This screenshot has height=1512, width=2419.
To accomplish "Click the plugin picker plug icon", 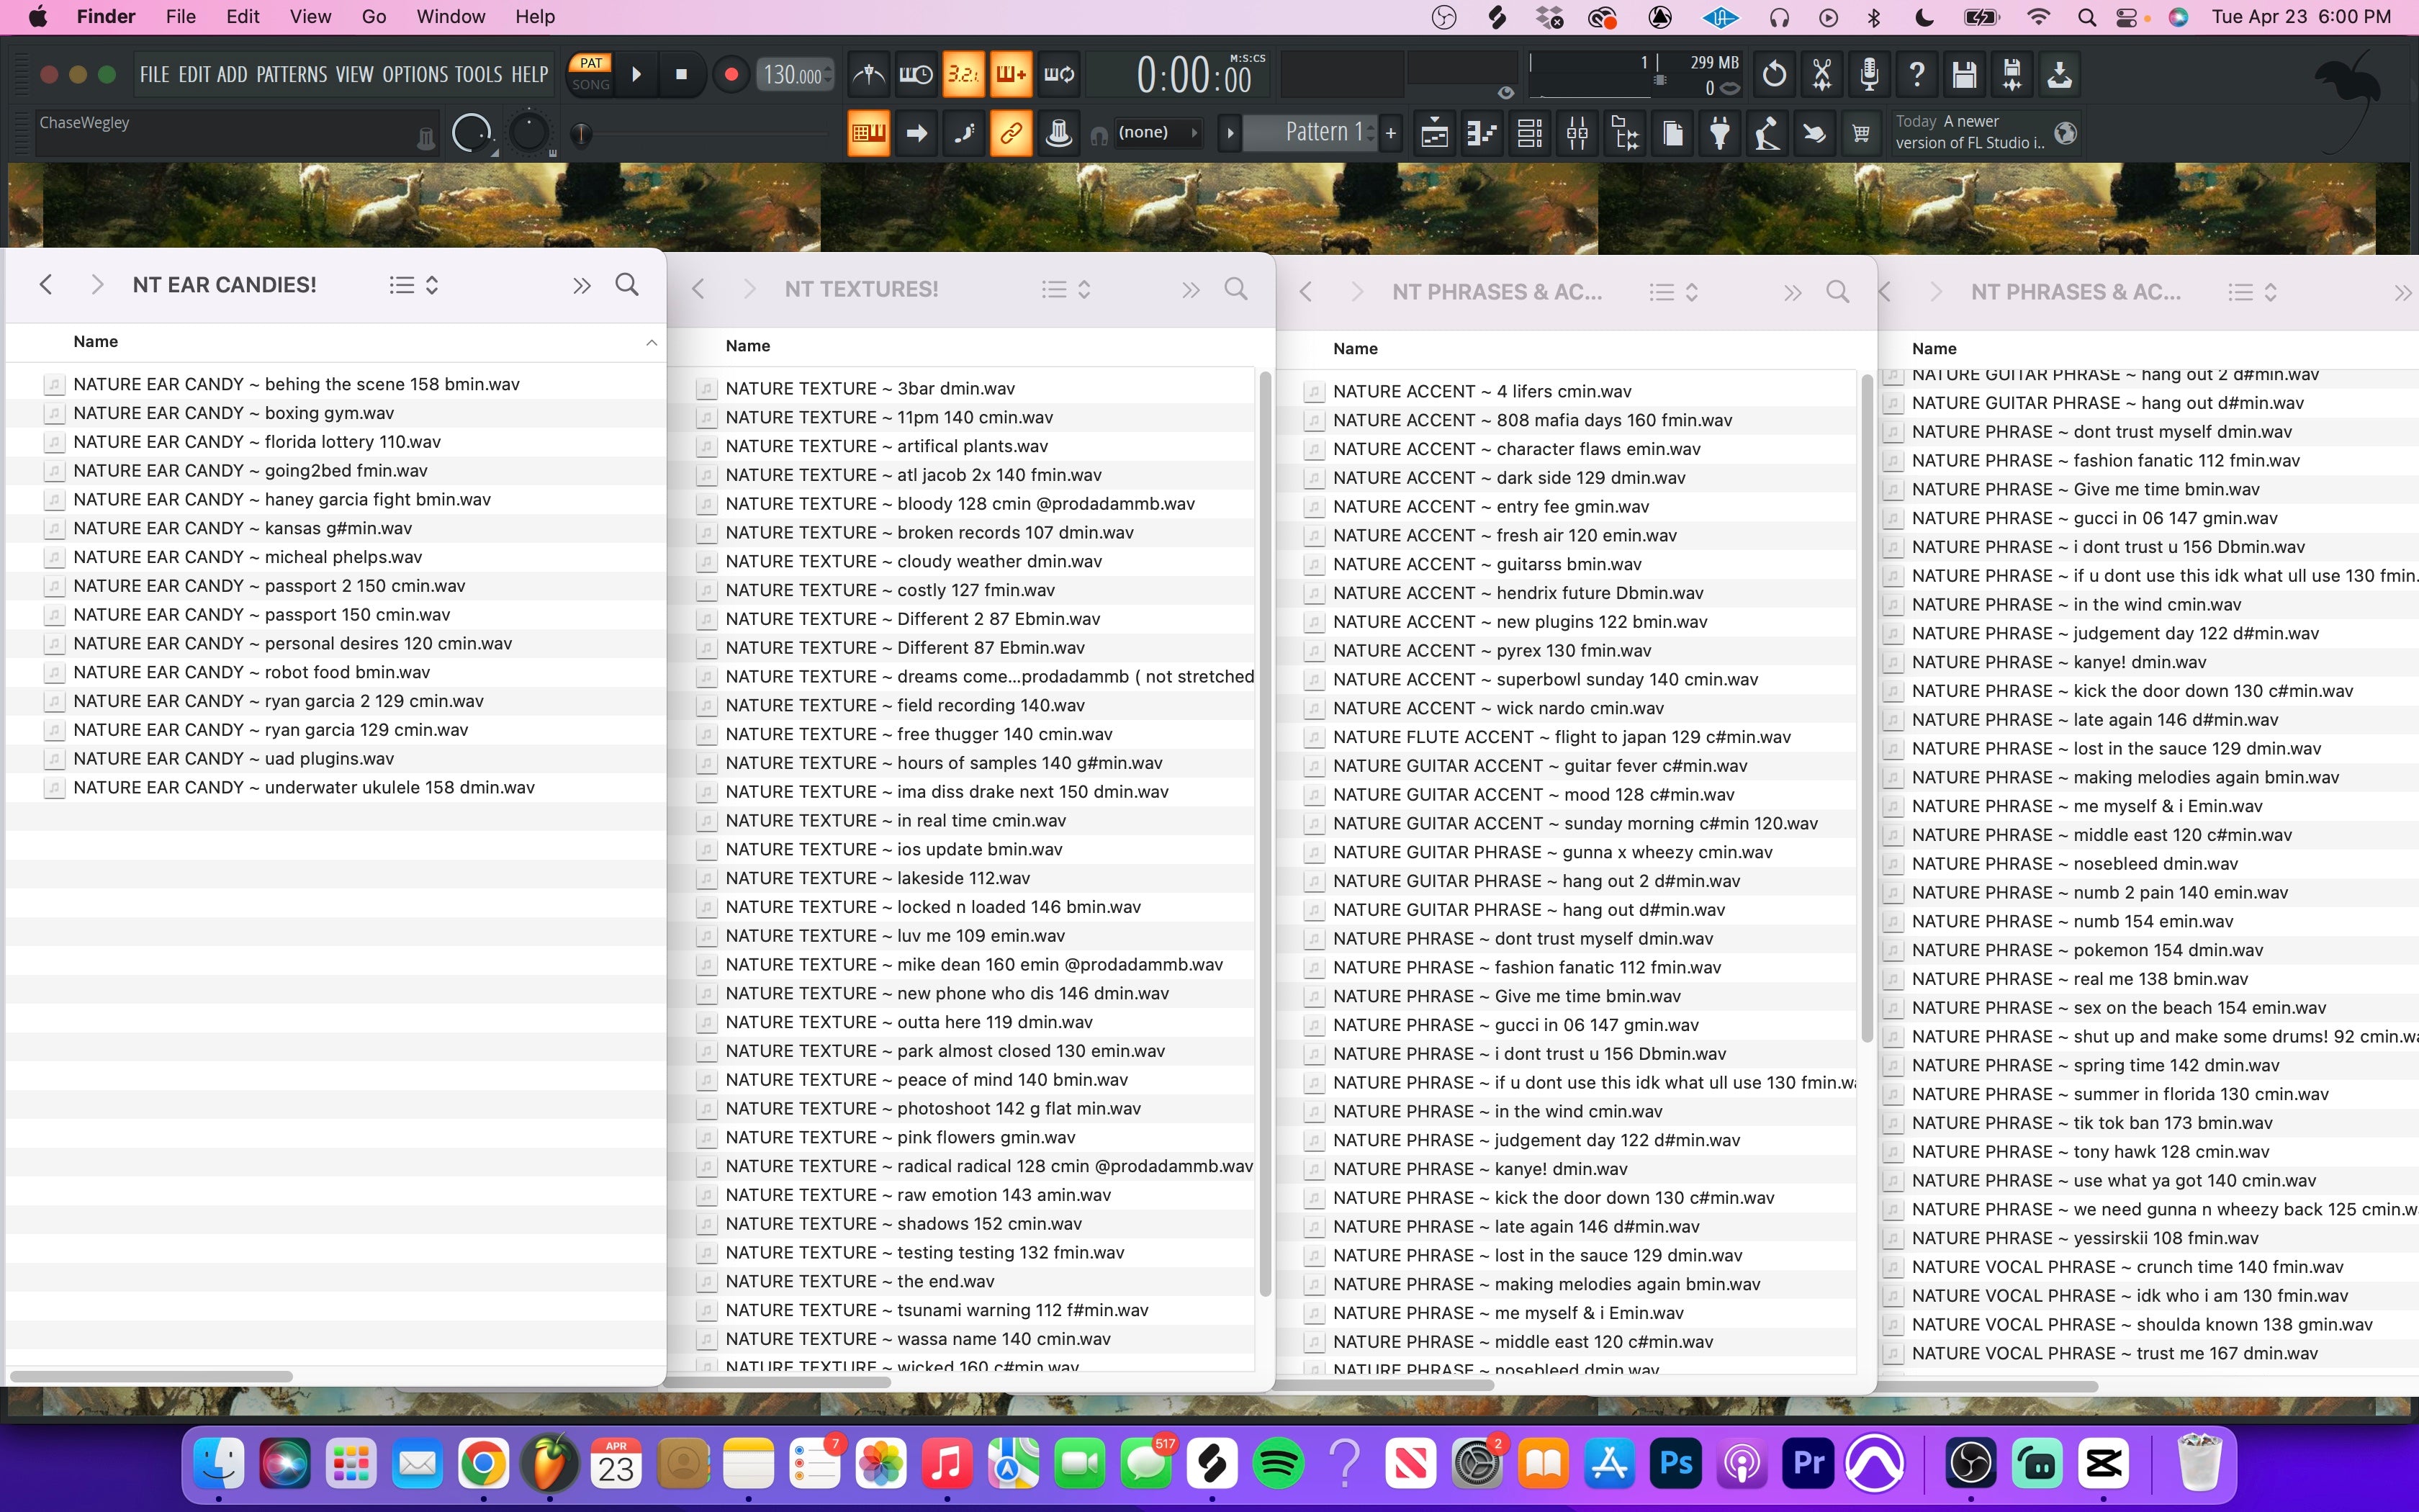I will 1719,133.
